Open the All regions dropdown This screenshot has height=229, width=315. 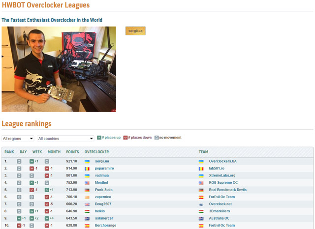pos(18,139)
